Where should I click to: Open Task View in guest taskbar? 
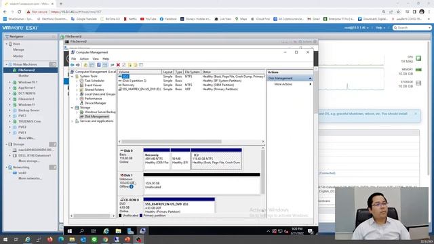click(x=94, y=231)
